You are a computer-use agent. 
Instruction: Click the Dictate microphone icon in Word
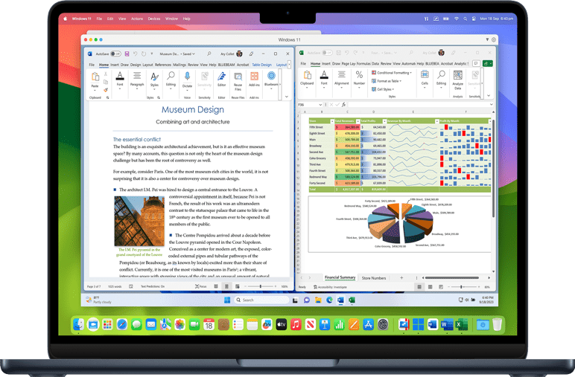187,77
